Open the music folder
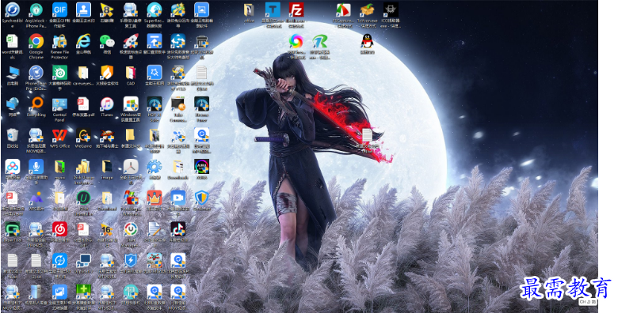The height and width of the screenshot is (313, 618). [x=59, y=167]
